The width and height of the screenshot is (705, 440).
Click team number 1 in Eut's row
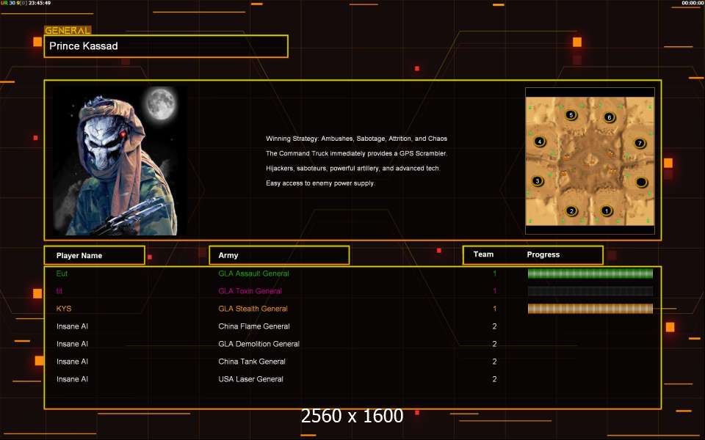[494, 274]
